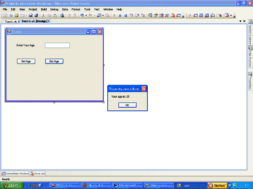Click the Continue play arrow icon
The width and height of the screenshot is (253, 189).
pos(114,15)
